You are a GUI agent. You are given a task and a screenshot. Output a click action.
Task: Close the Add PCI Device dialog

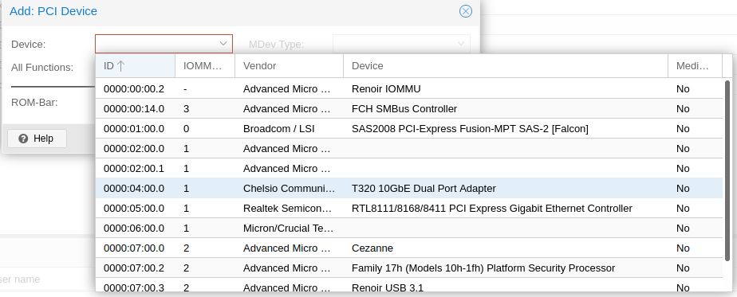point(465,11)
